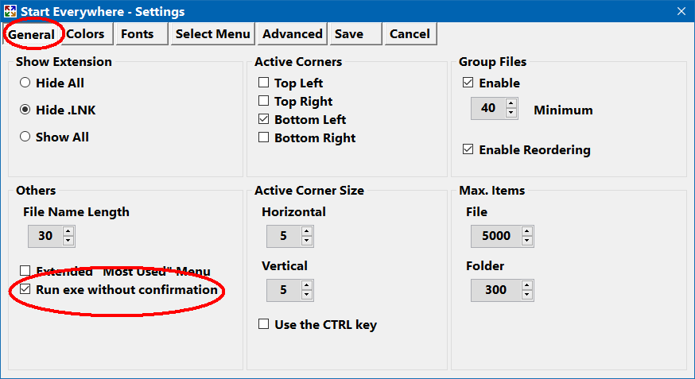Click the Cancel button
This screenshot has width=695, height=379.
pos(410,33)
